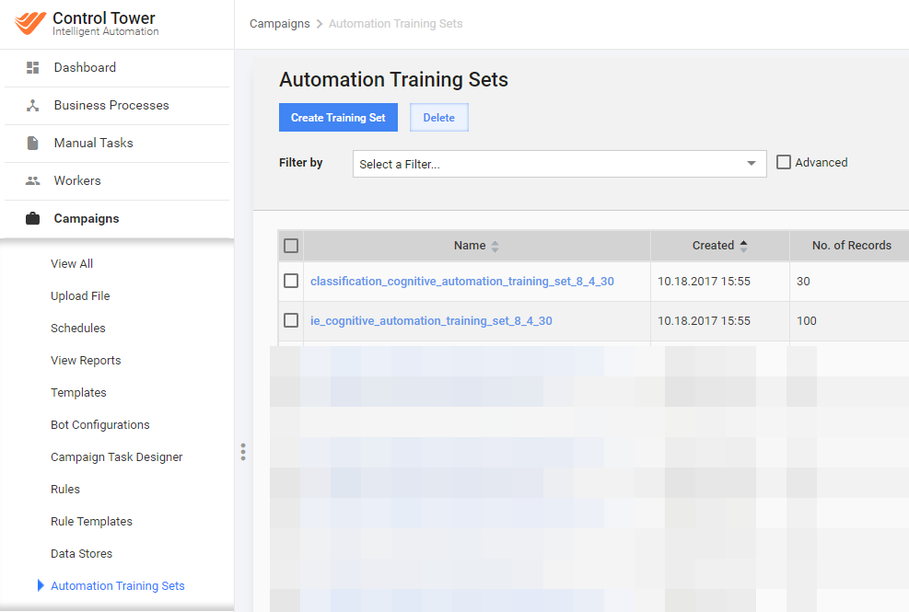Image resolution: width=909 pixels, height=612 pixels.
Task: Click the Campaigns briefcase icon
Action: (x=32, y=218)
